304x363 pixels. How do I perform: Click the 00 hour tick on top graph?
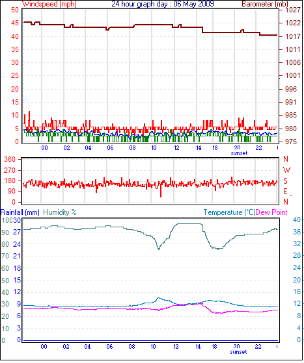click(x=44, y=148)
